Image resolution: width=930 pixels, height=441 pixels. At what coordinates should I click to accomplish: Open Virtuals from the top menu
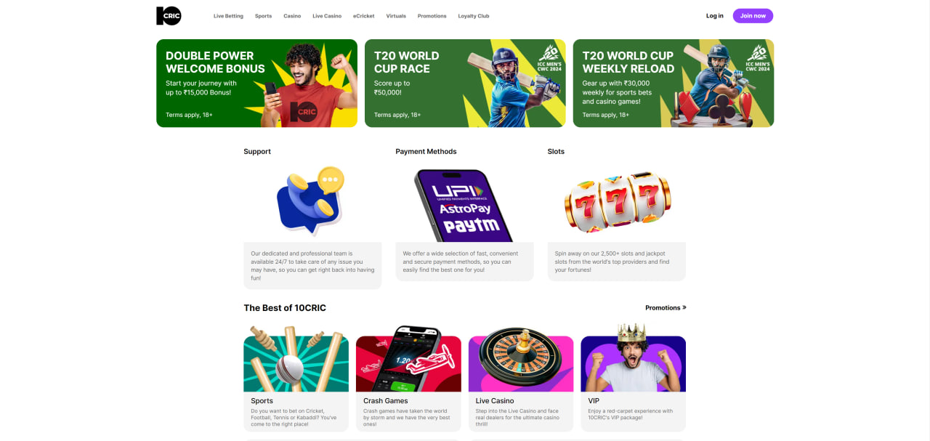coord(396,16)
